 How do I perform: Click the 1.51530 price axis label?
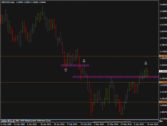coord(163,92)
